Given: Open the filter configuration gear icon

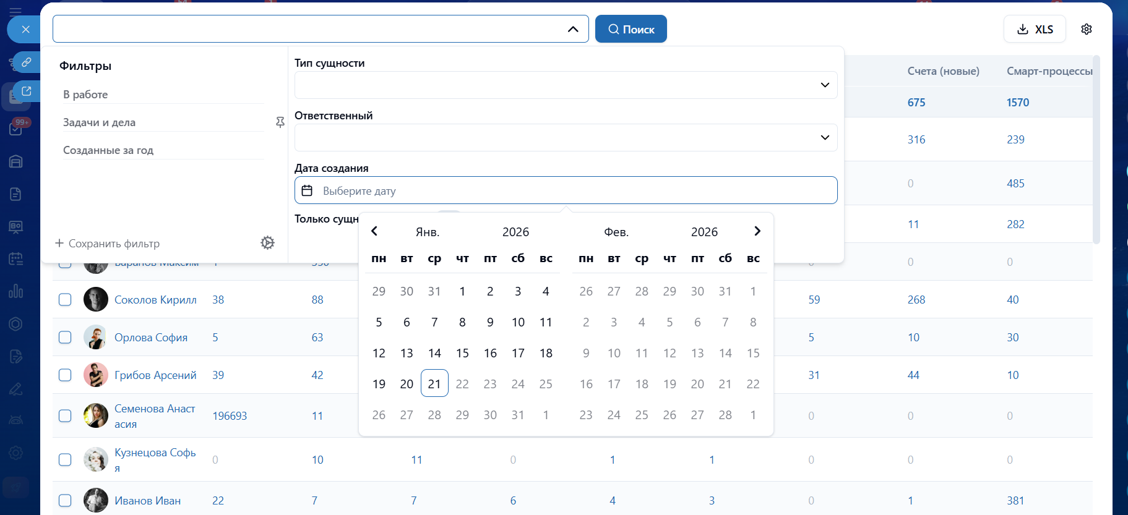Looking at the screenshot, I should point(267,243).
